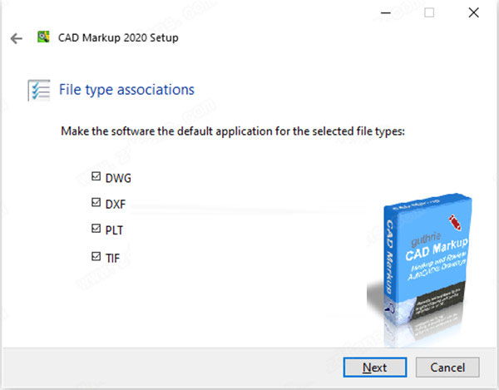Click the 'File type associations' heading

click(x=126, y=90)
